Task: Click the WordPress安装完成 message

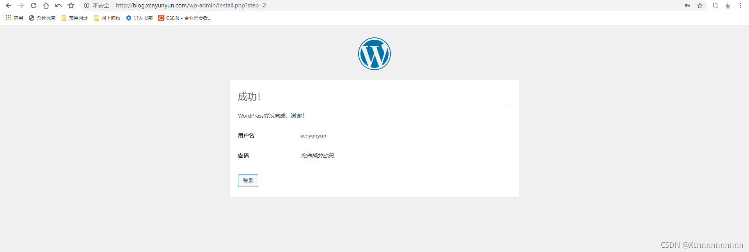Action: (271, 116)
